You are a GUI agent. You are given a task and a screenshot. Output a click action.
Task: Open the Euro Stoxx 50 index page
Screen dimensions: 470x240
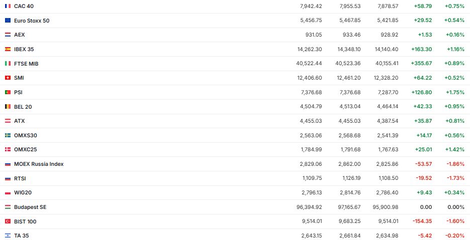(32, 21)
